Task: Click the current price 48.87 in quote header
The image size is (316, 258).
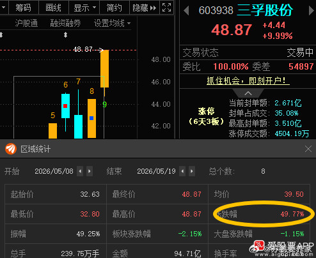Action: click(x=232, y=30)
